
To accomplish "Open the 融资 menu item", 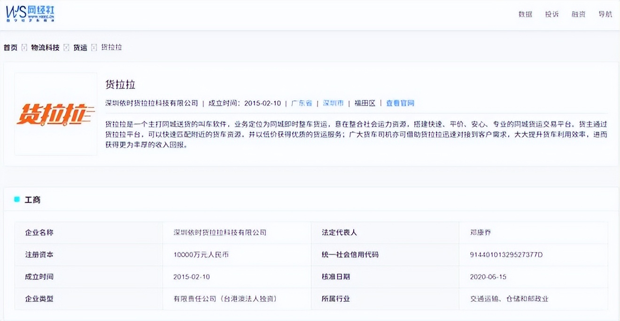I will [x=579, y=14].
